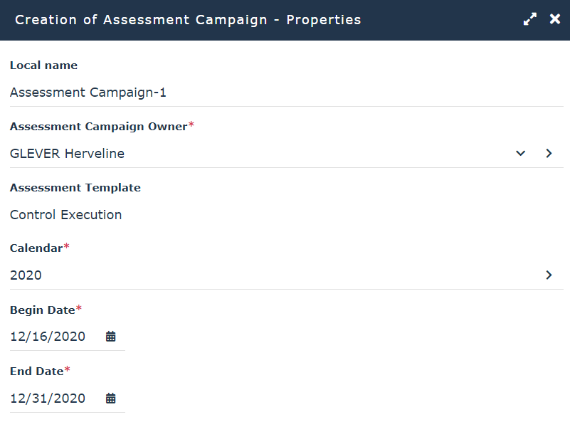Click the arrow next to Owner dropdown

549,153
